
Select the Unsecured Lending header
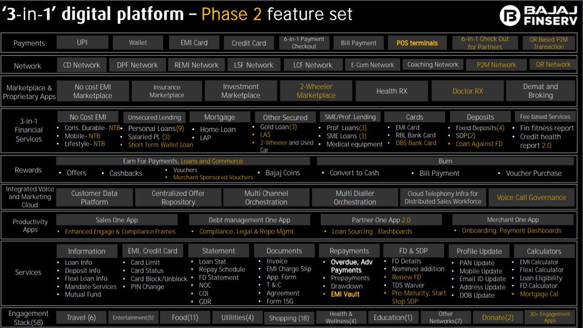point(154,117)
